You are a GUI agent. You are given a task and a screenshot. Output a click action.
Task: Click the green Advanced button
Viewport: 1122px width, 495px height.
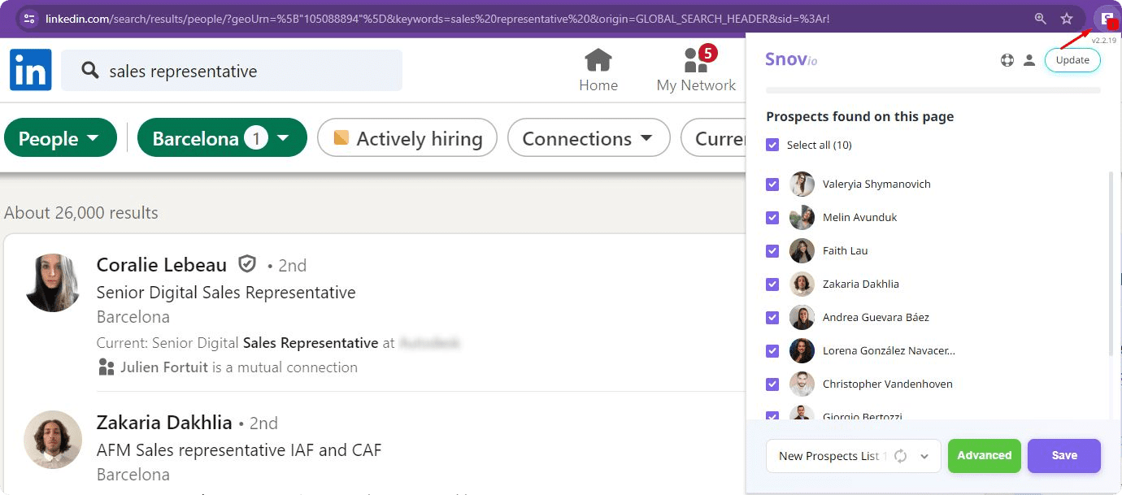point(984,456)
